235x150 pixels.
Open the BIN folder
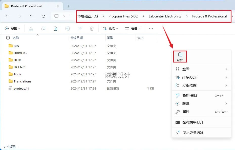[16, 46]
